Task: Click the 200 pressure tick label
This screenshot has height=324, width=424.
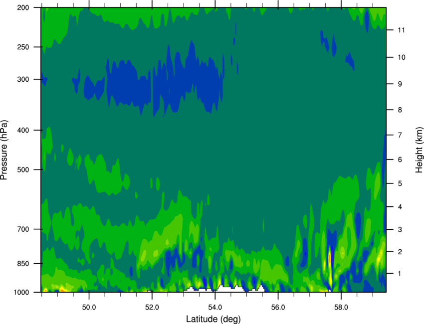Action: coord(23,7)
